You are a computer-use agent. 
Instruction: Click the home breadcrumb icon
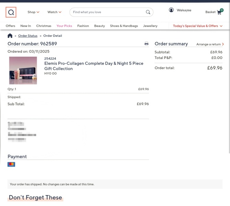point(10,36)
